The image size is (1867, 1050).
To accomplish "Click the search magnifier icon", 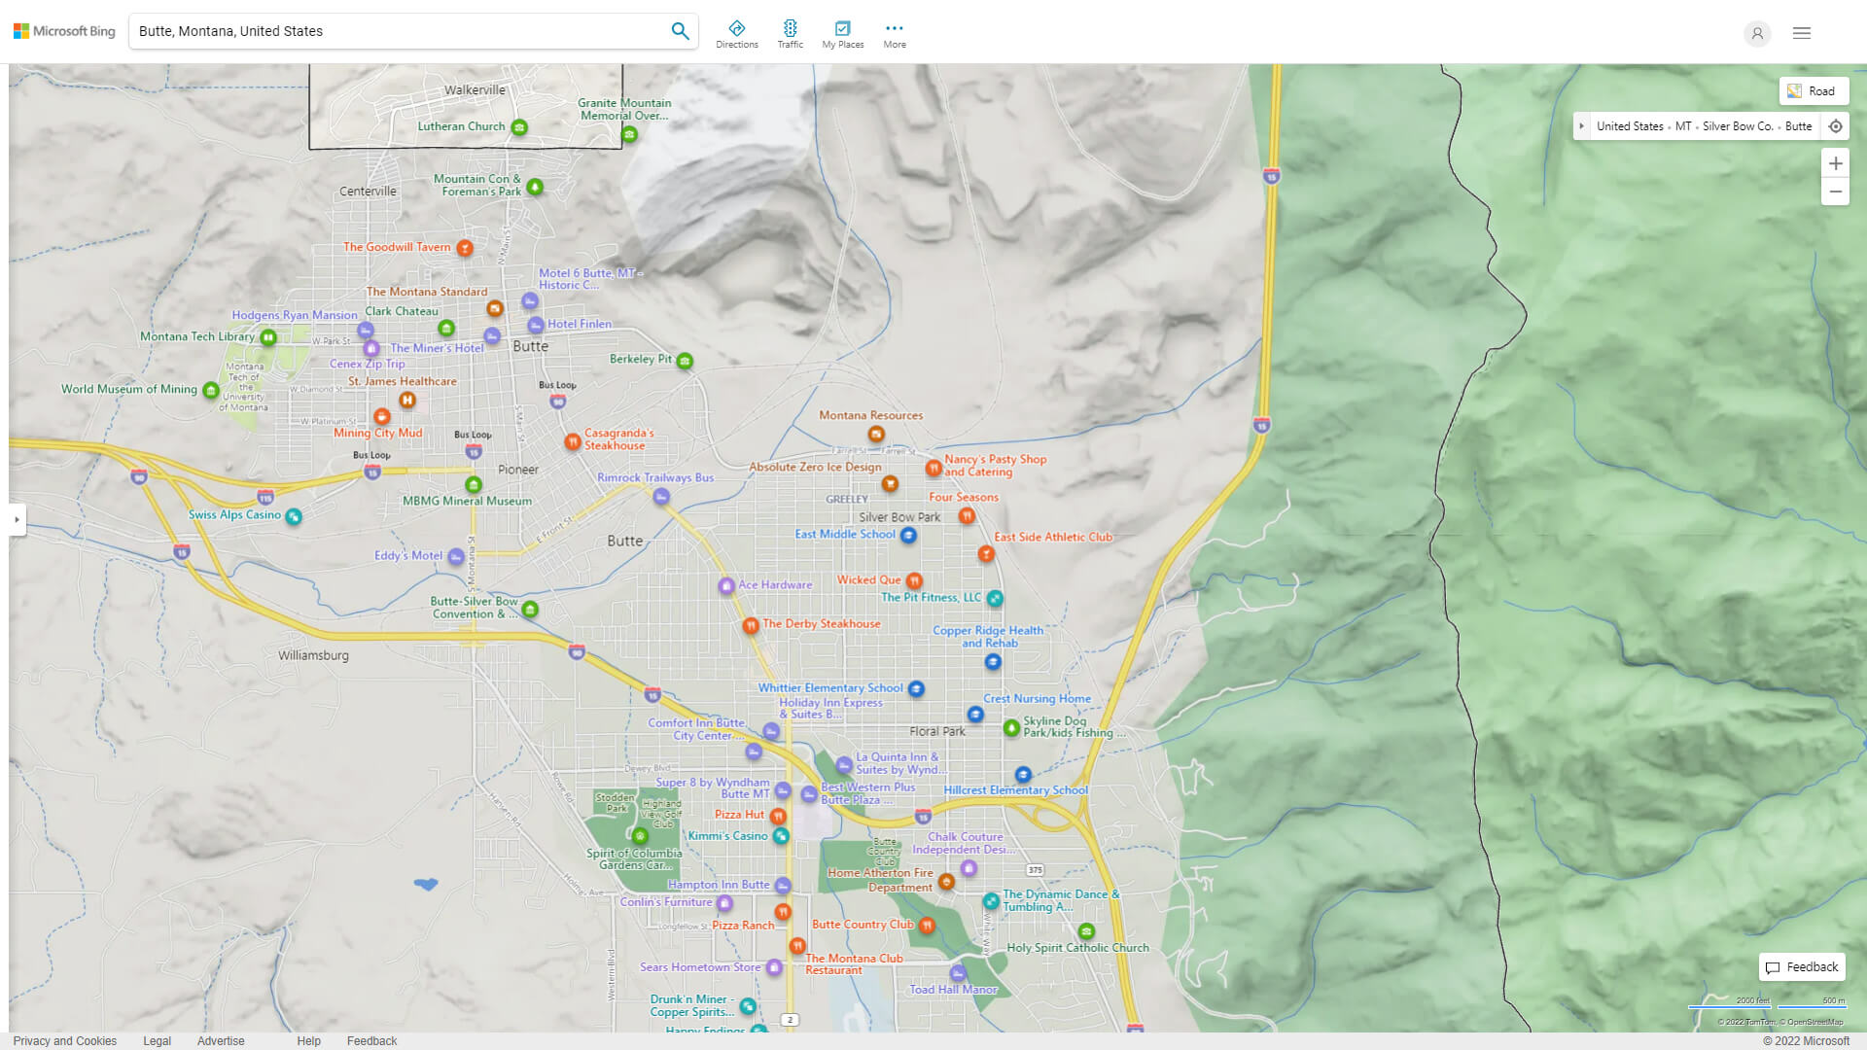I will (680, 31).
